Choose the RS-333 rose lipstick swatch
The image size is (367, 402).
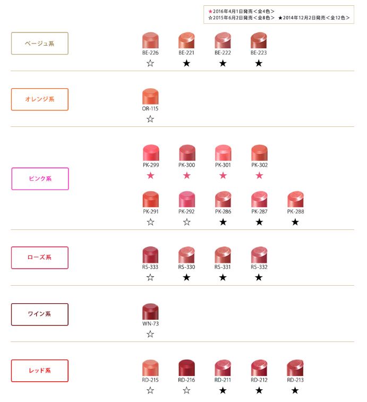point(150,254)
